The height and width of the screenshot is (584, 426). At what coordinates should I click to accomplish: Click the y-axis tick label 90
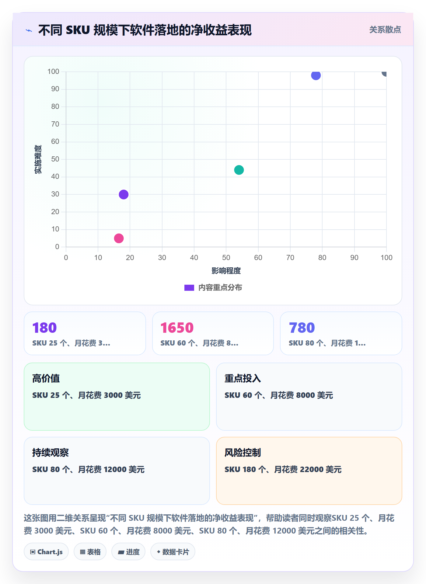click(x=55, y=89)
